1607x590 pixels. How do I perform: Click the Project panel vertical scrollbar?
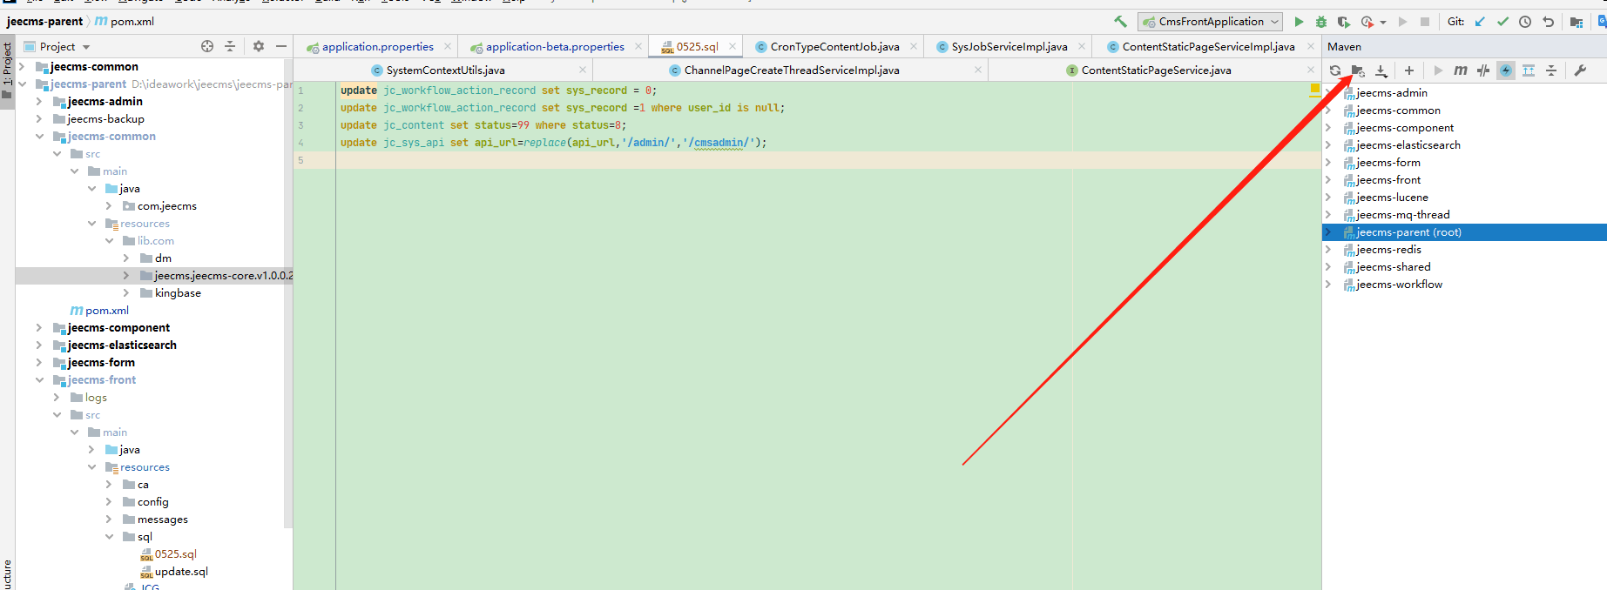pos(288,292)
